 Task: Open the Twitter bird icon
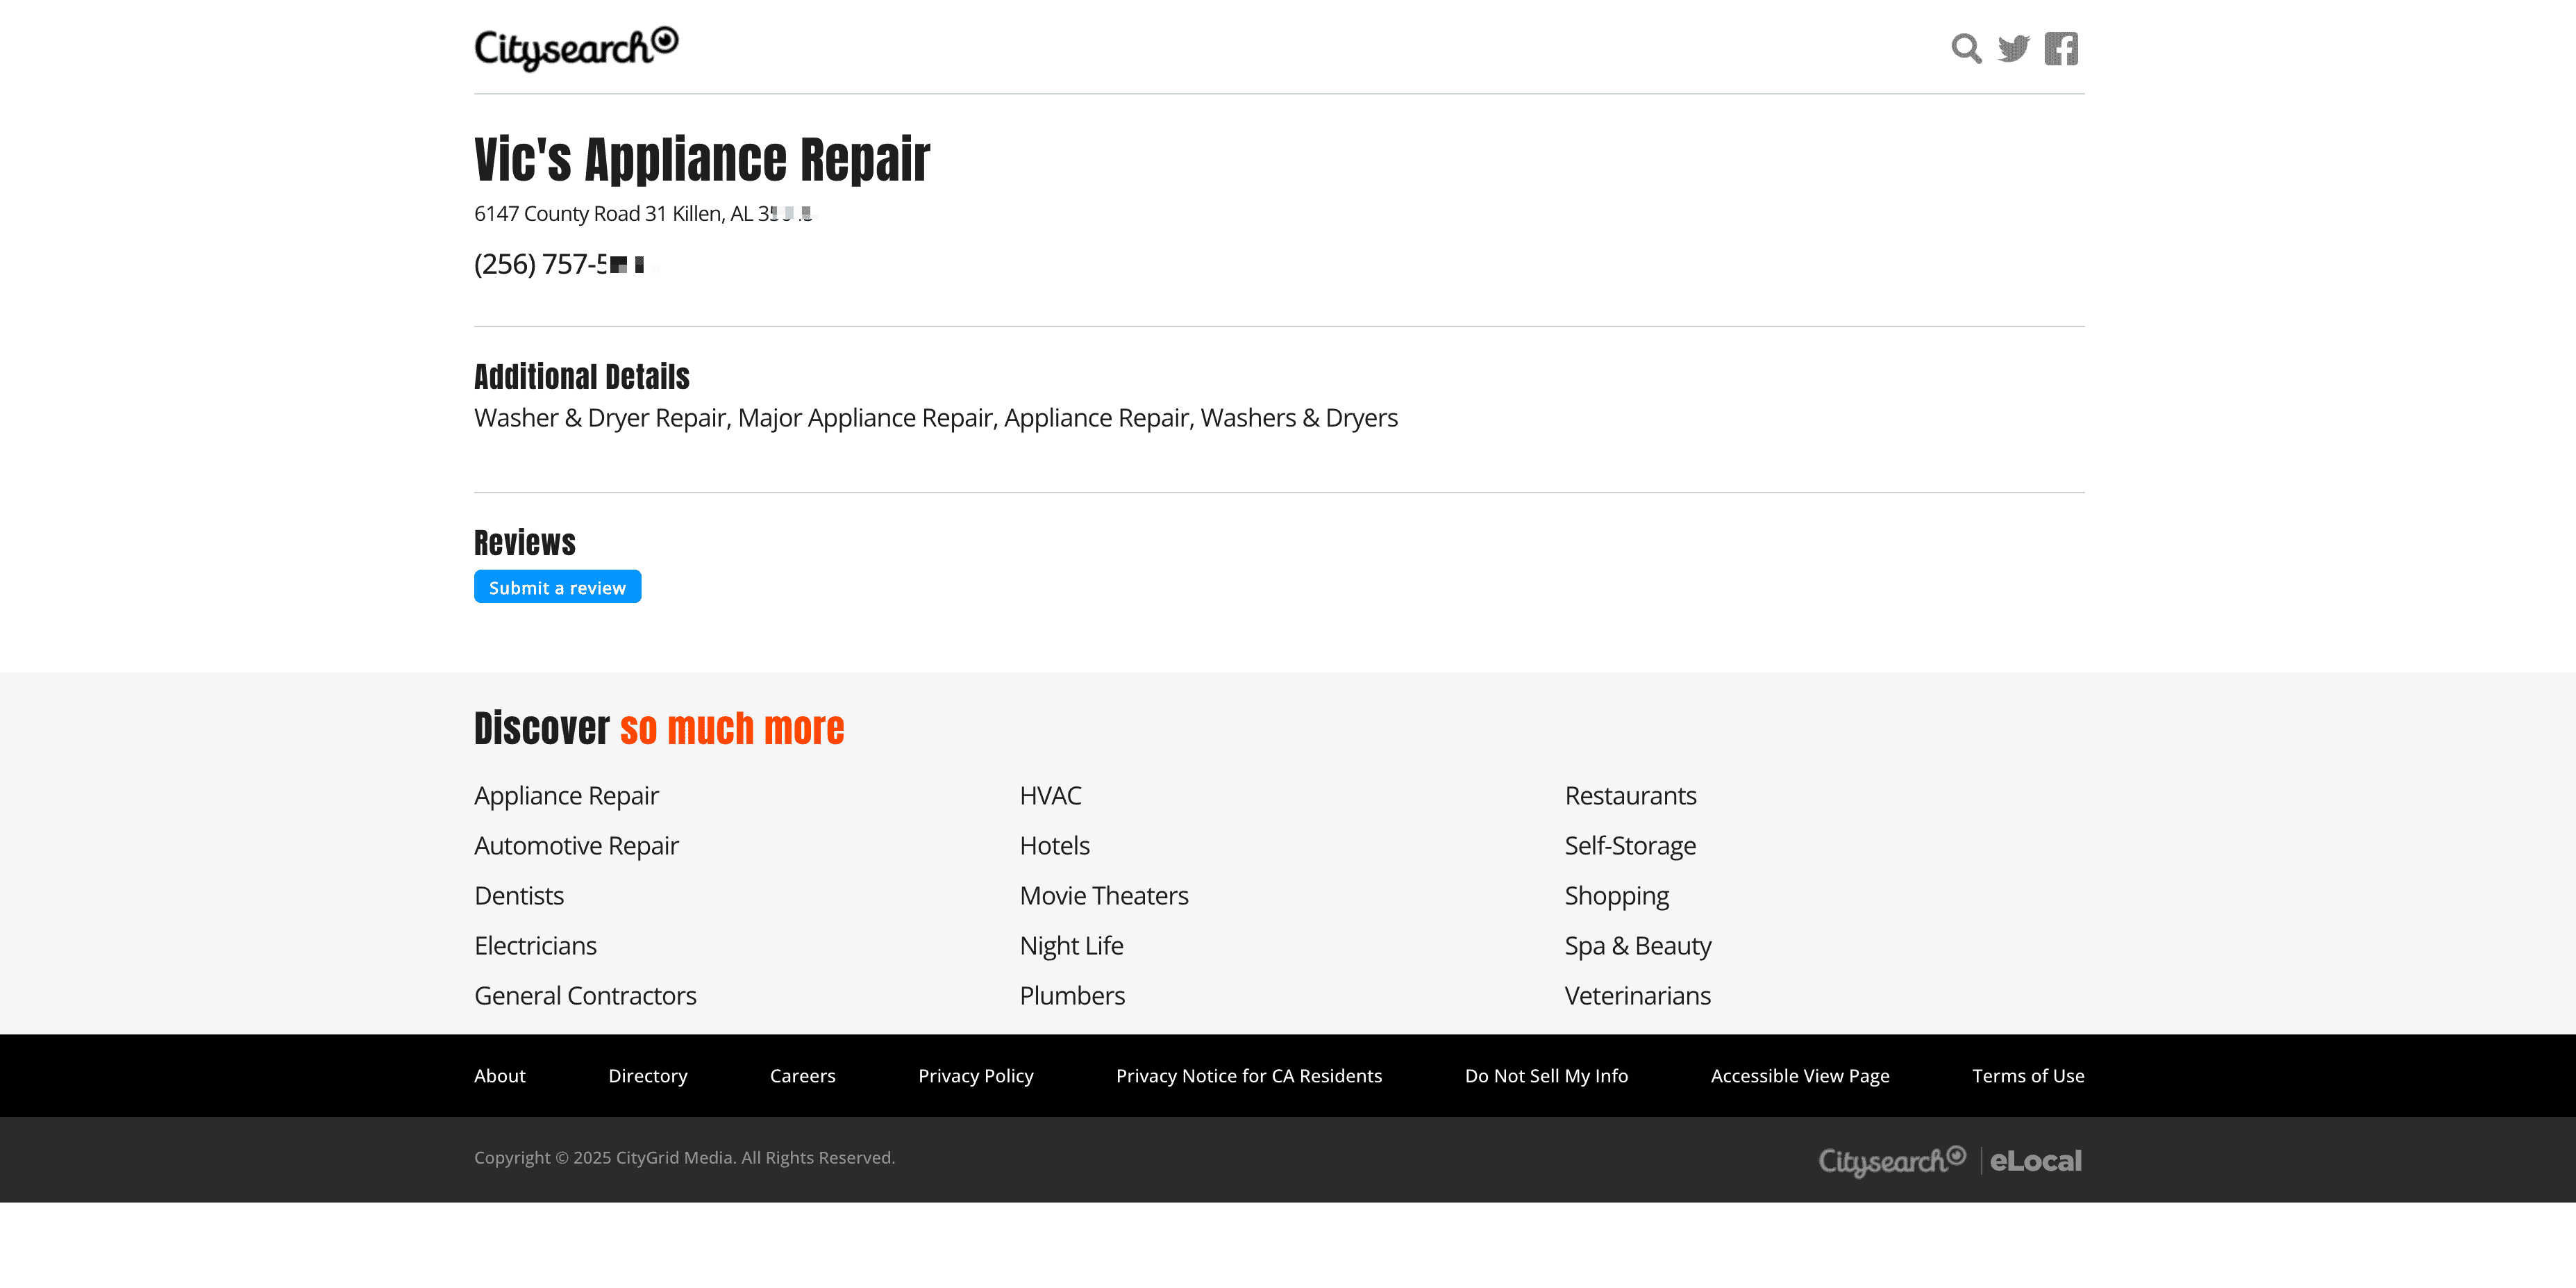2013,48
